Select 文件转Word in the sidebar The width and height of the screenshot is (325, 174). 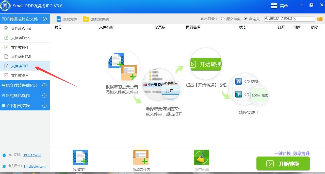click(x=21, y=29)
